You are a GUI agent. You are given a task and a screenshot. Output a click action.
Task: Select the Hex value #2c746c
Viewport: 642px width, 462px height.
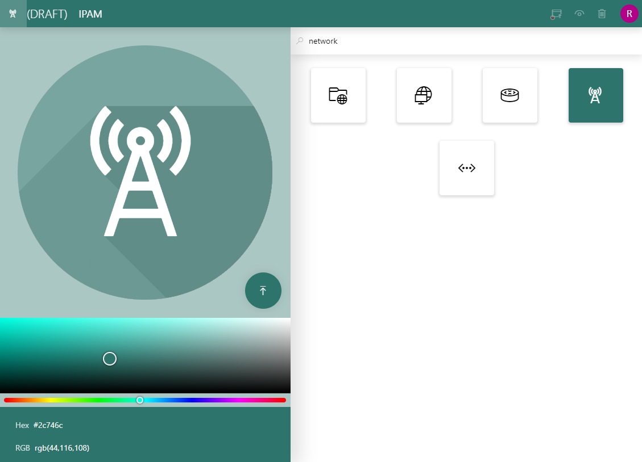click(x=48, y=425)
